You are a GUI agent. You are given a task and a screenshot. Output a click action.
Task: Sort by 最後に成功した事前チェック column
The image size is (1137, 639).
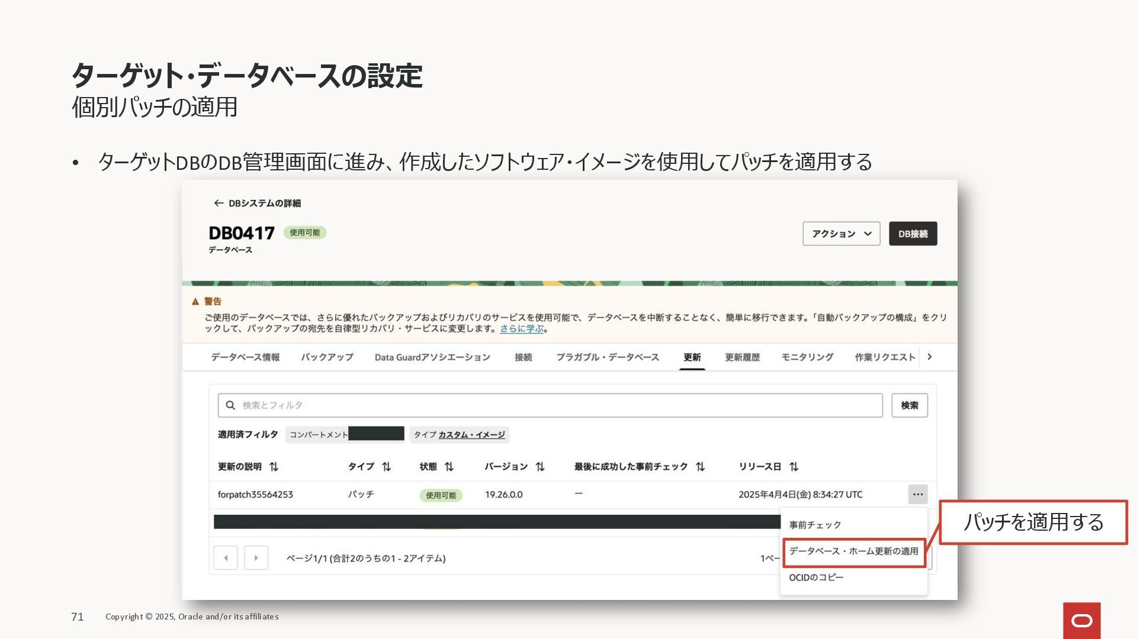[700, 467]
